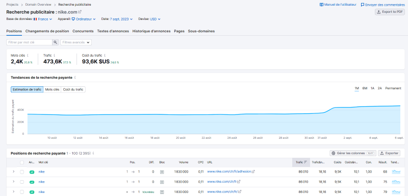Set the chart range to 6M
The width and height of the screenshot is (408, 196).
point(365,88)
